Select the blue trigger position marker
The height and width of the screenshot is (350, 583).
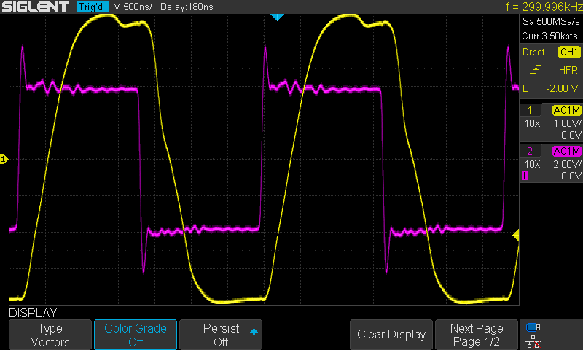(x=277, y=17)
